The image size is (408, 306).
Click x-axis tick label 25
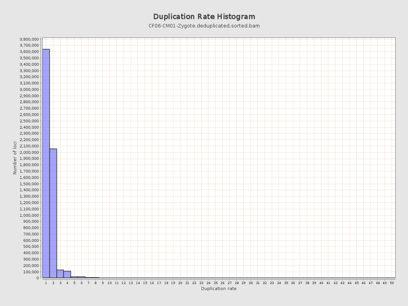216,283
